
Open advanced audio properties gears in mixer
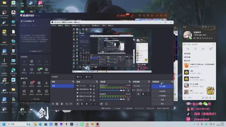pyautogui.click(x=101, y=104)
